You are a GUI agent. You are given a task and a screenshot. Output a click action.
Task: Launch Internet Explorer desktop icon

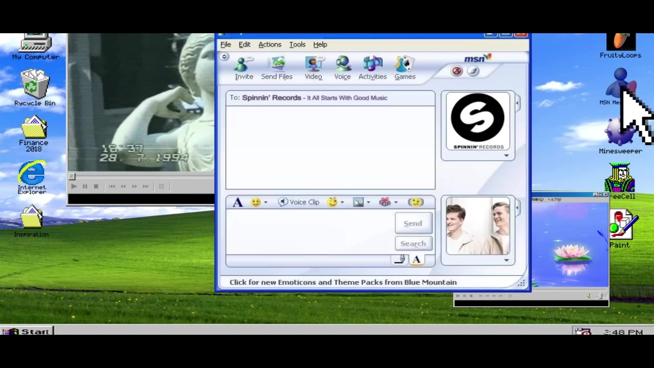point(32,178)
